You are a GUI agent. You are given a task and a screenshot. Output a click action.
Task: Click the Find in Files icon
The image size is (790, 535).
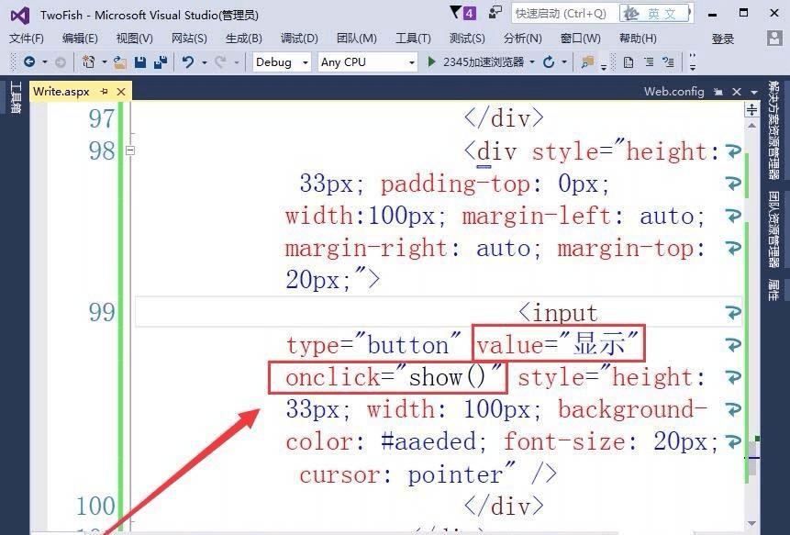[587, 62]
